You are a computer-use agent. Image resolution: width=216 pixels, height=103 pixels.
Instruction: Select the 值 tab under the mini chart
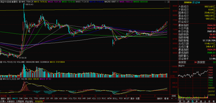pyautogui.click(x=201, y=102)
